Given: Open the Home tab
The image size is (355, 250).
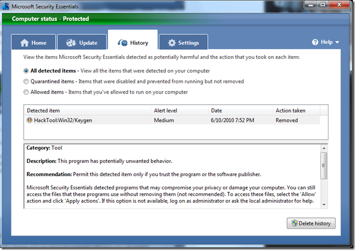Looking at the screenshot, I should point(33,42).
